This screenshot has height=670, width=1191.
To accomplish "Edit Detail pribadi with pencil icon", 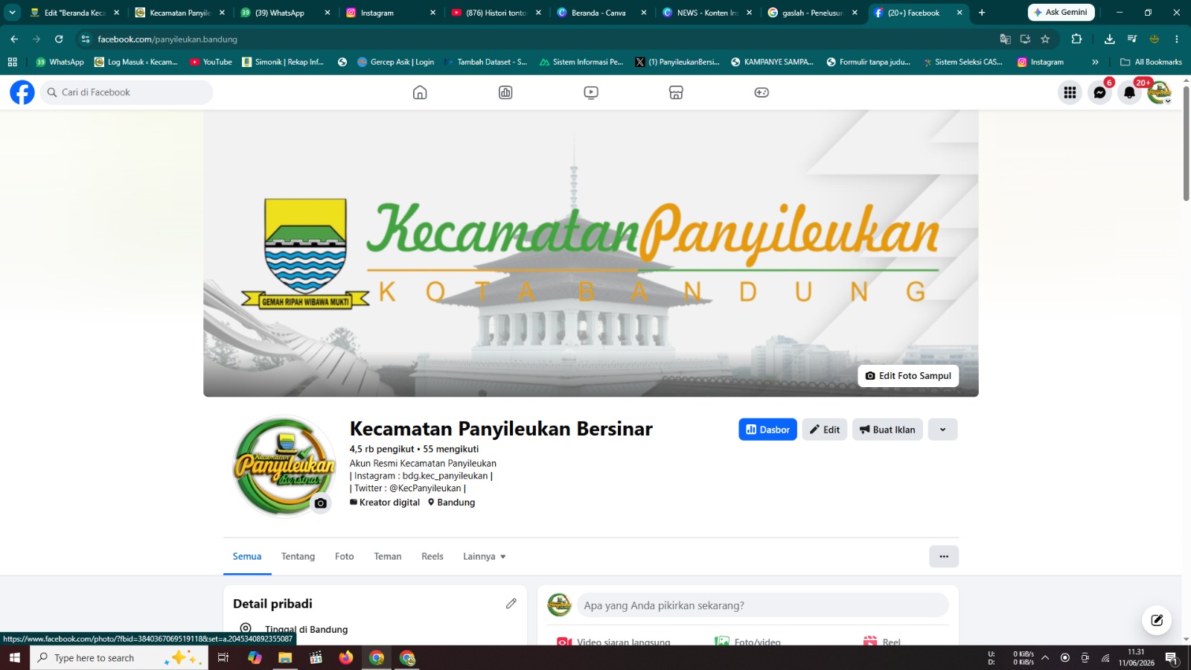I will 511,604.
